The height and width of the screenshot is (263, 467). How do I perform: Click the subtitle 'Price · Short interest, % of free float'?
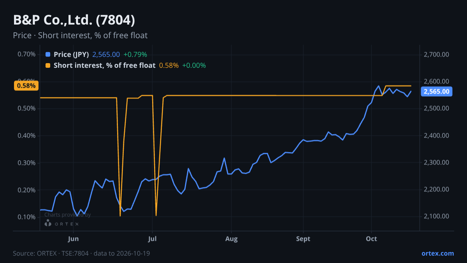[x=80, y=35]
